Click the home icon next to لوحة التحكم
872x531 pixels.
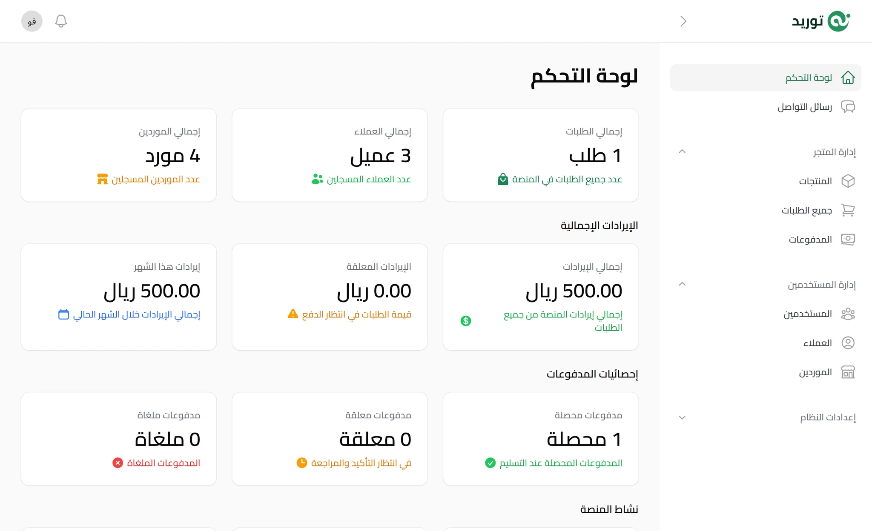coord(848,77)
